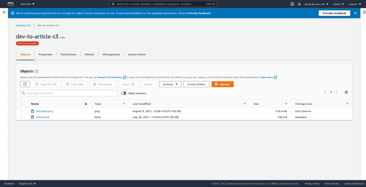Check the index.html row checkbox

click(22, 117)
